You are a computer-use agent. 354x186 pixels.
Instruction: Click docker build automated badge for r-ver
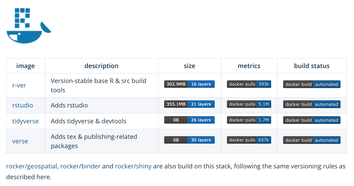[312, 84]
